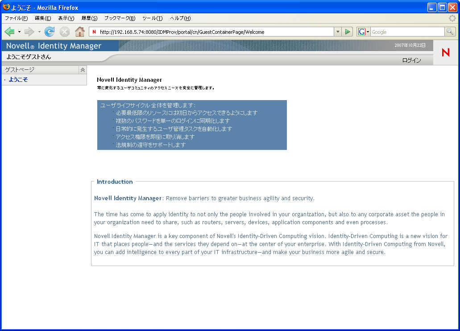Viewport: 460px width, 331px height.
Task: Click the アクセス権限を即座に取り消します bullet
Action: [155, 137]
